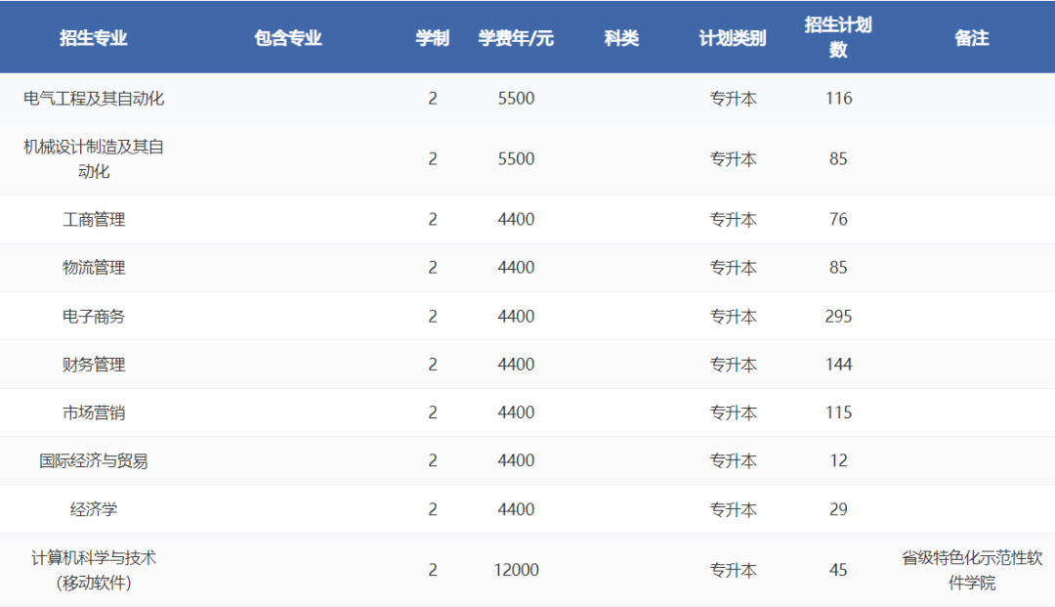The height and width of the screenshot is (607, 1055).
Task: Click the 招生计划数 column header
Action: (x=838, y=37)
